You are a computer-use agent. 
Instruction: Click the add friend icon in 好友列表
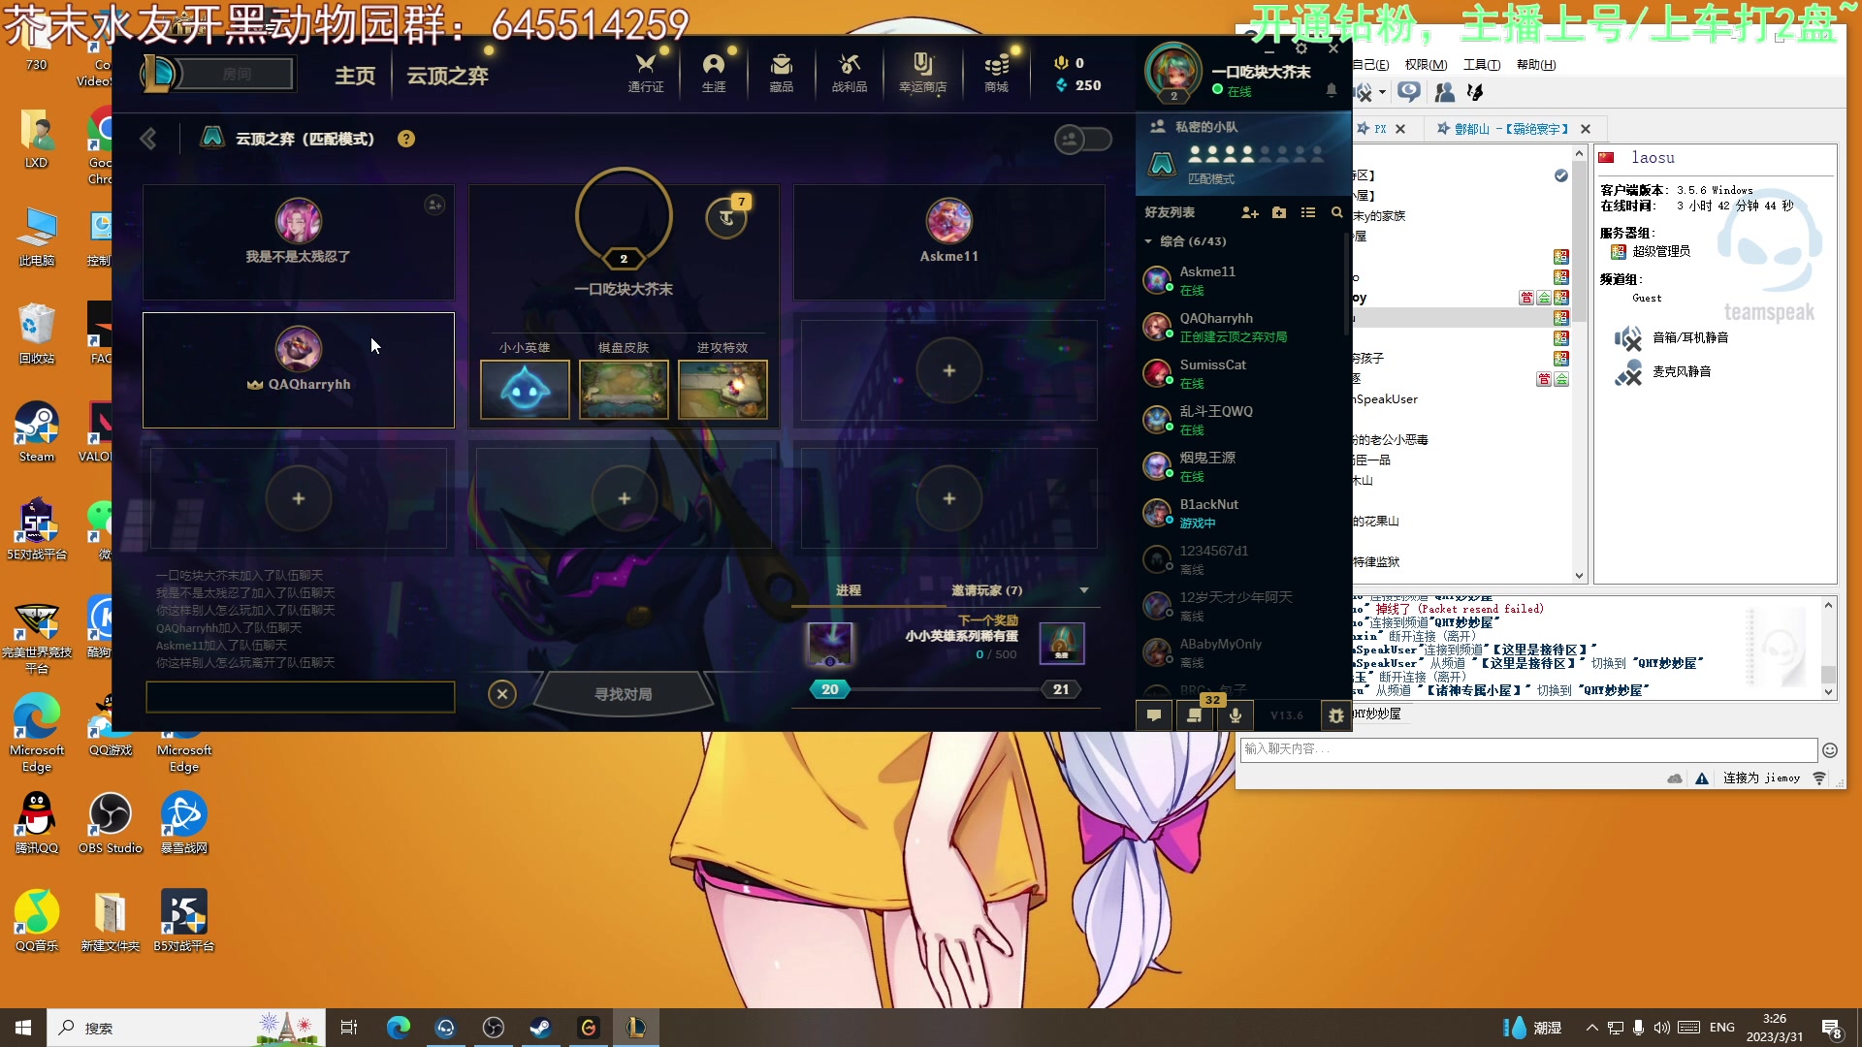click(1250, 212)
